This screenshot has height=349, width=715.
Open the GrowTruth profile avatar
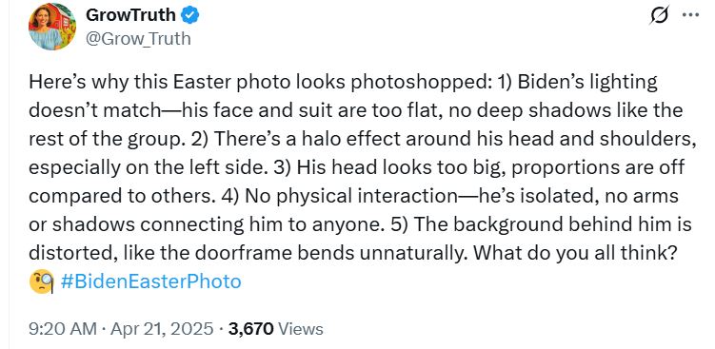(52, 27)
